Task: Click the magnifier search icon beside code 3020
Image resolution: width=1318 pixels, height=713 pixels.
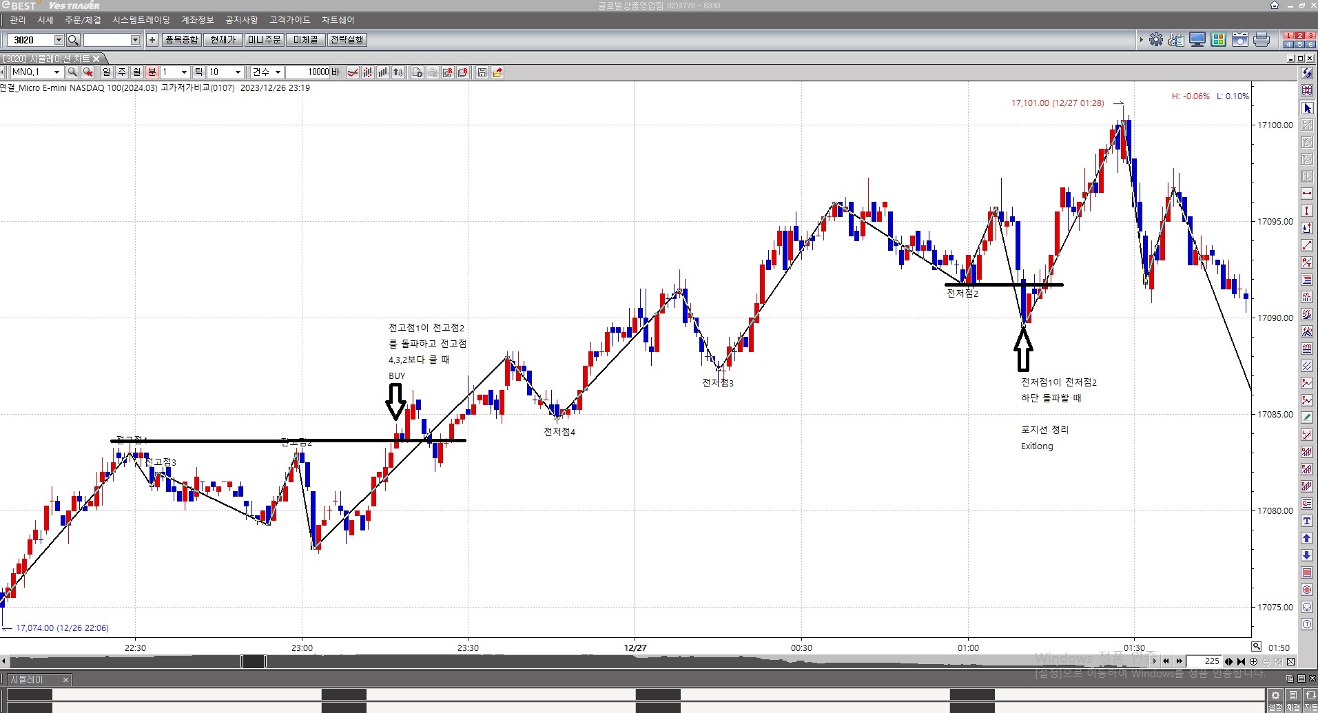Action: coord(73,40)
